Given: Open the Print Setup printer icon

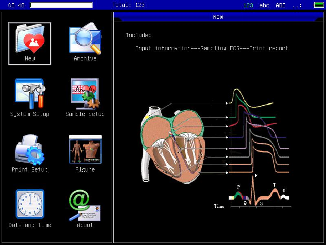Looking at the screenshot, I should click(29, 150).
